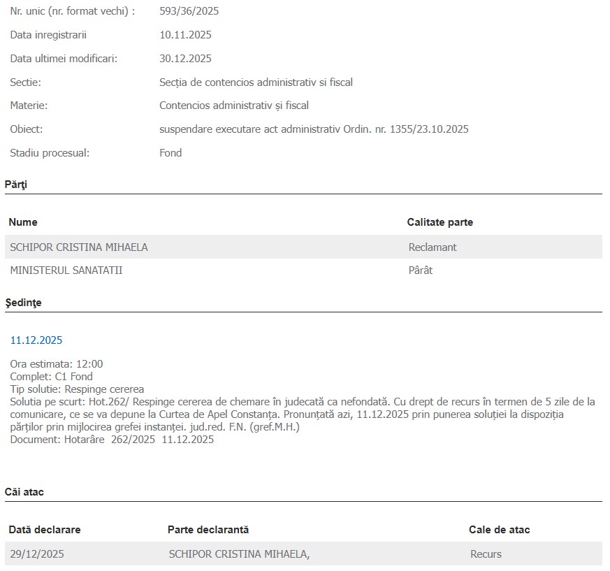Select declarant SCHIPOR CRISTINA MIHAELA, in Căi atac
The image size is (610, 571).
239,554
